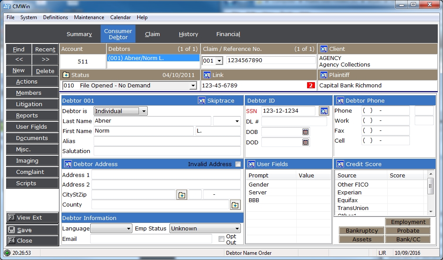
Task: Click the magnifier icon beside SSN field
Action: tap(324, 111)
